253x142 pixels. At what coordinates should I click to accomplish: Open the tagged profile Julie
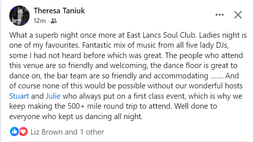pyautogui.click(x=53, y=96)
